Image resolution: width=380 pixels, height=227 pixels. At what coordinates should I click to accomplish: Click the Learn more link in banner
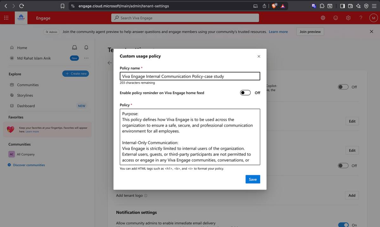click(278, 32)
